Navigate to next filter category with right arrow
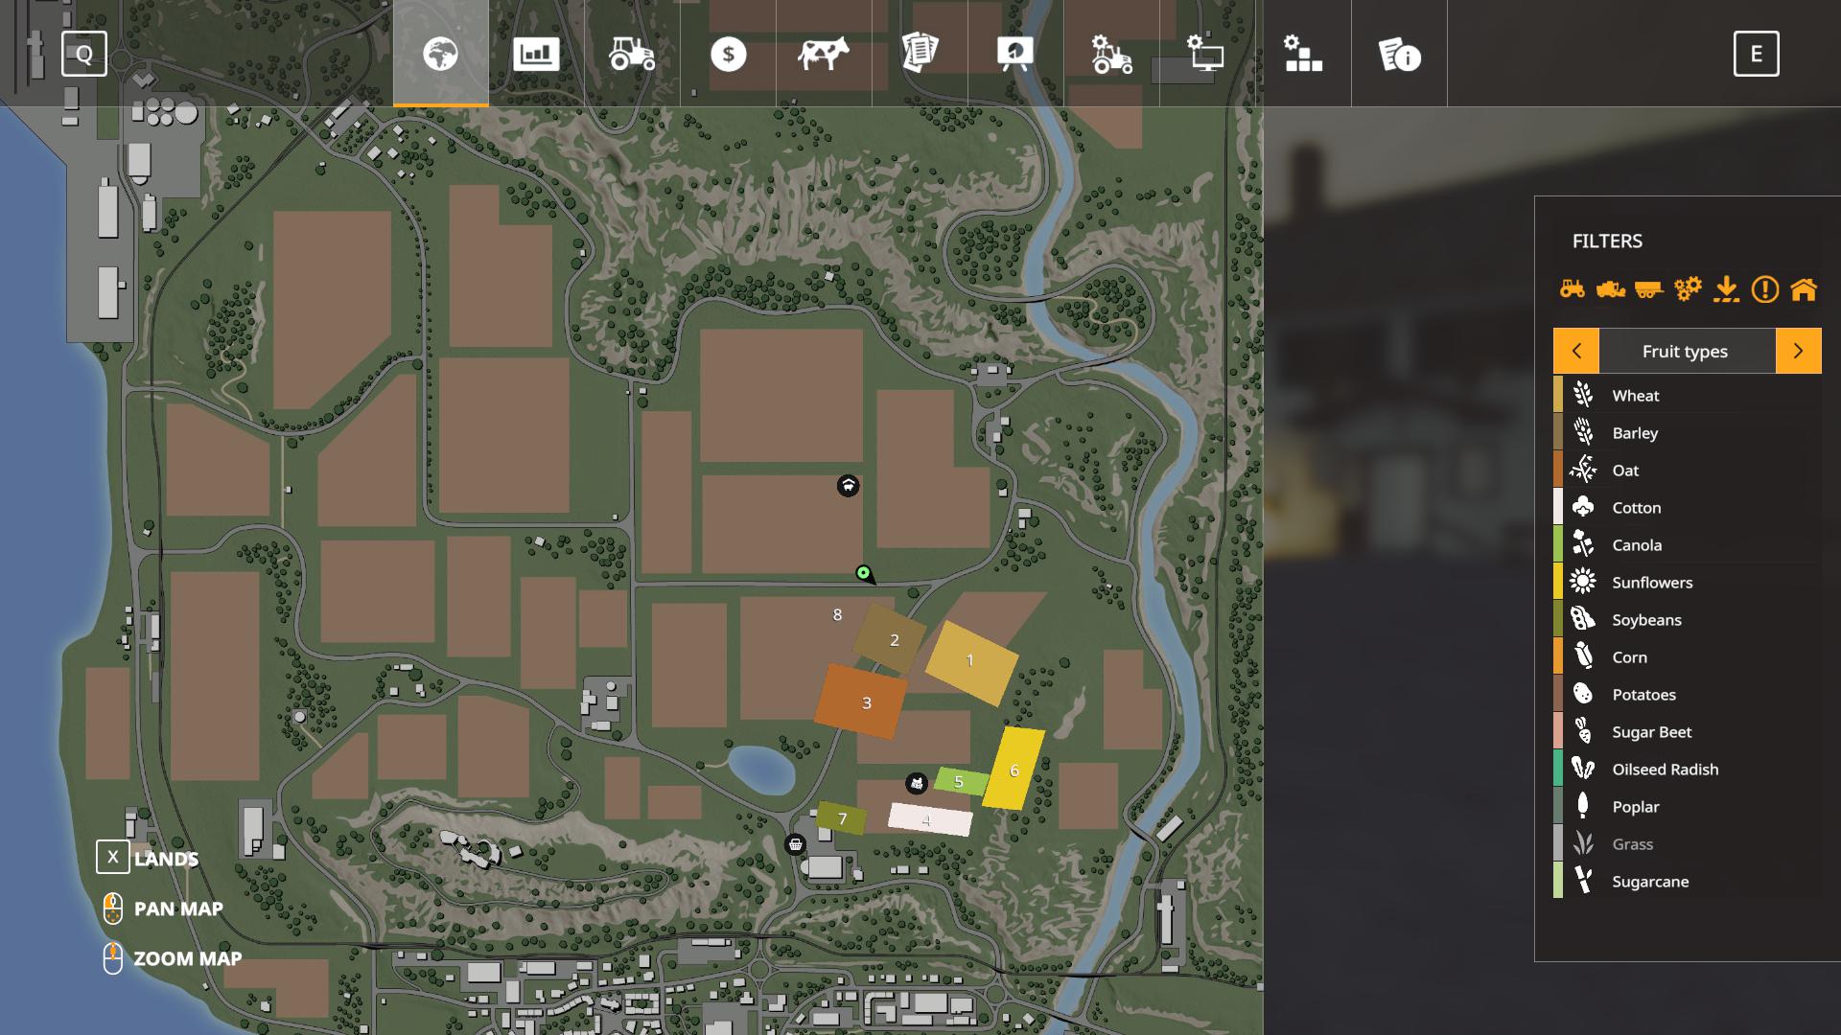Viewport: 1841px width, 1035px height. [1798, 350]
